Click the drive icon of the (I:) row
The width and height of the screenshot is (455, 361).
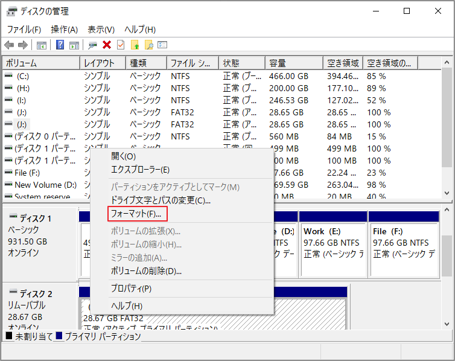[x=8, y=100]
